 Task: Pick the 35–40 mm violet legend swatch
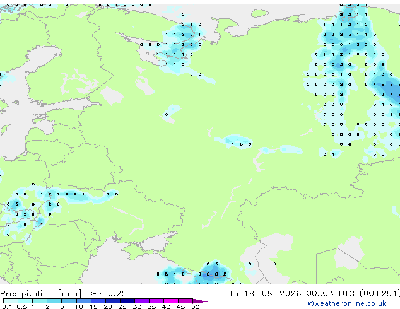pyautogui.click(x=156, y=301)
